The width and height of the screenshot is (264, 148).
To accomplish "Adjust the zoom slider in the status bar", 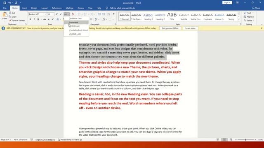I will [x=246, y=140].
